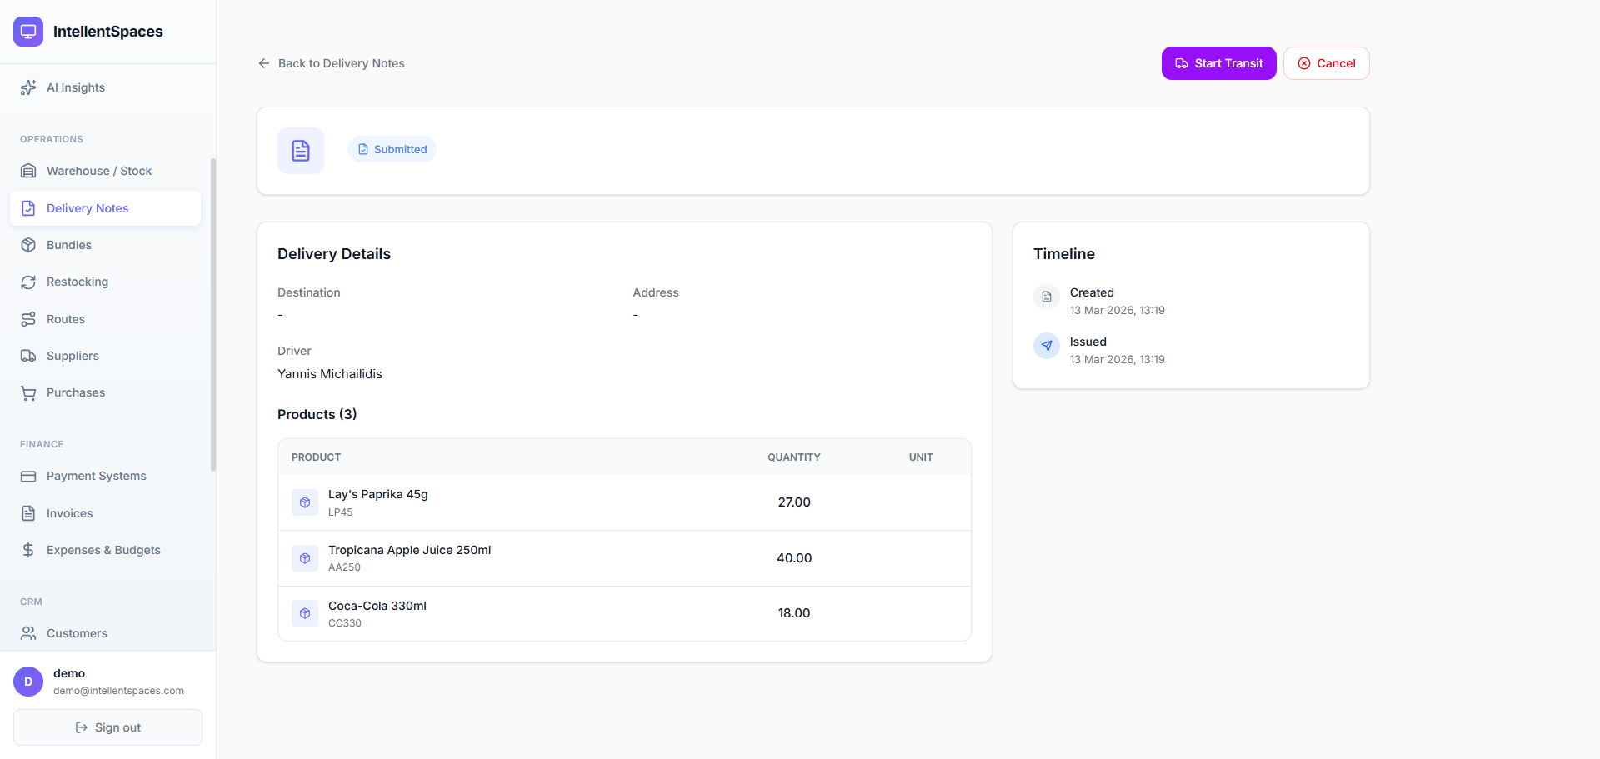
Task: Click the sidebar vertical scrollbar
Action: pyautogui.click(x=213, y=315)
